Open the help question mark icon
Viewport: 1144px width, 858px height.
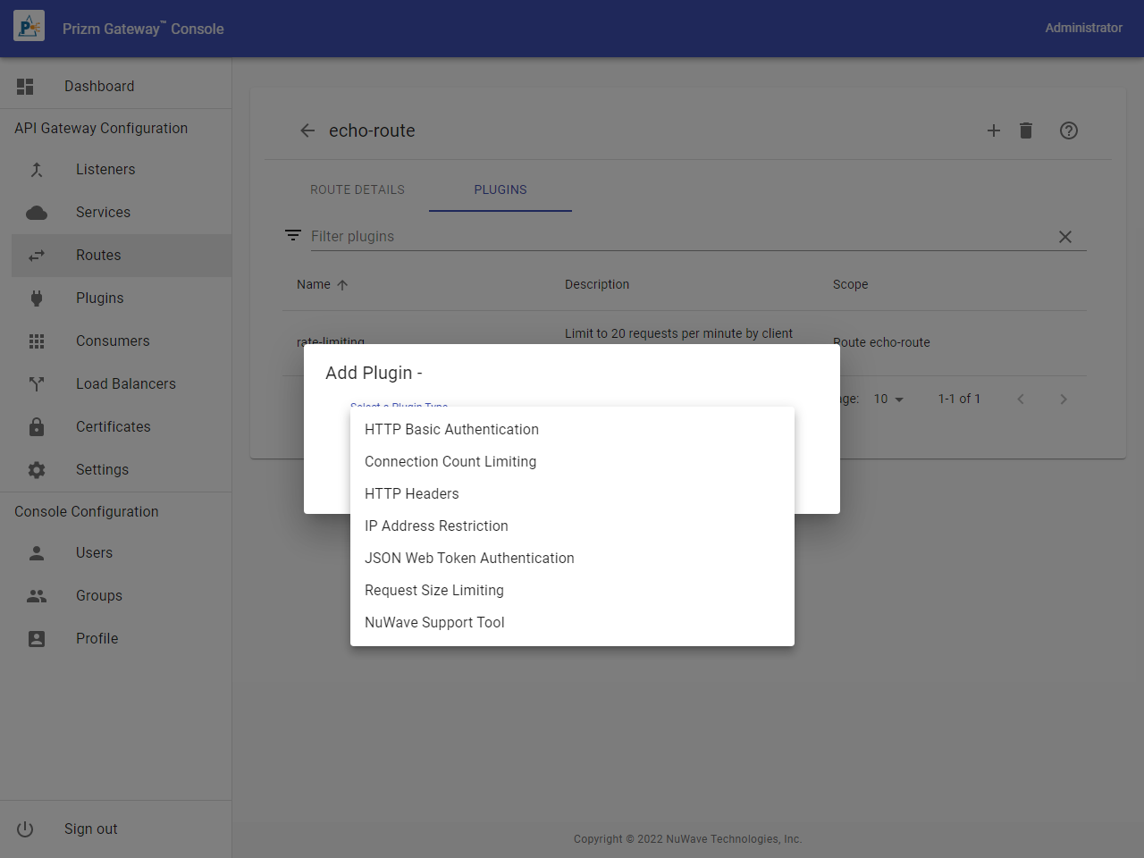point(1068,130)
